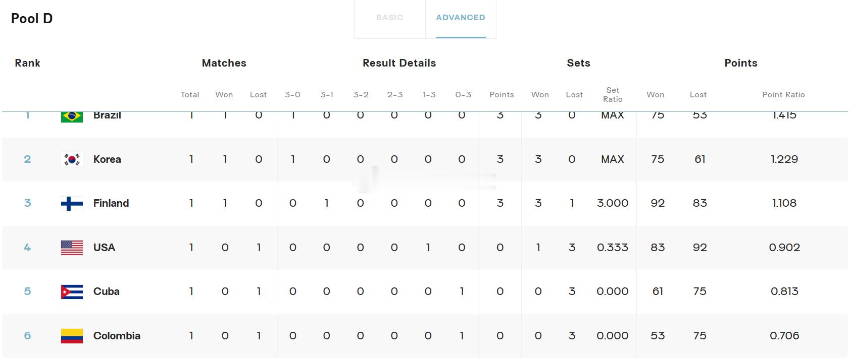Click the Cuba team name
The height and width of the screenshot is (359, 849).
(106, 291)
